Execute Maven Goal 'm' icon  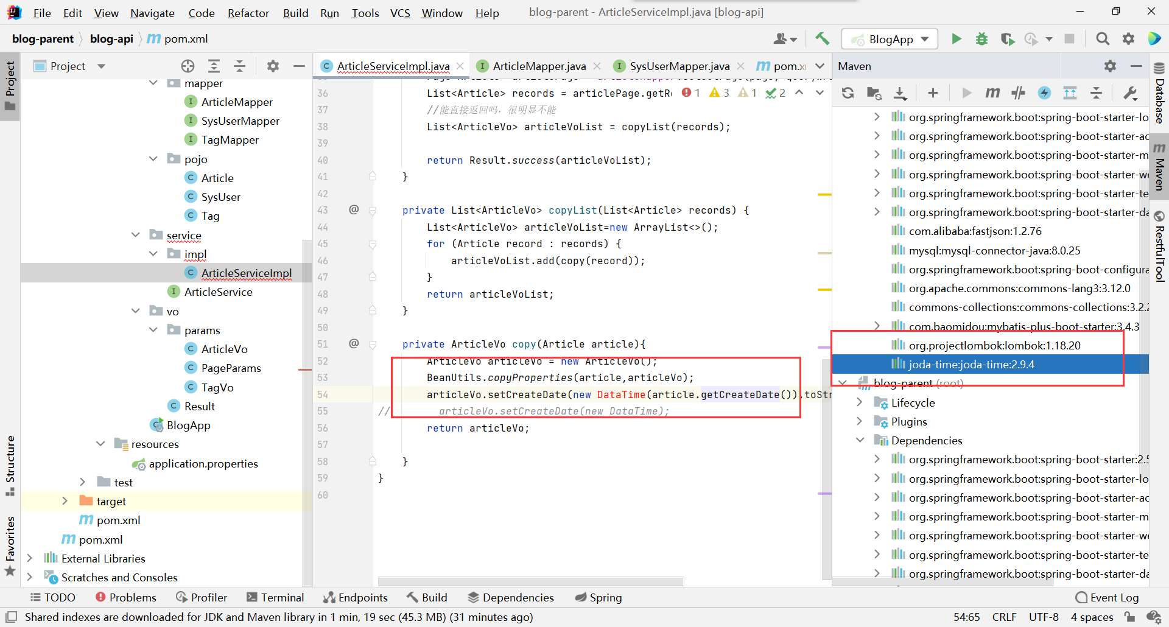992,93
